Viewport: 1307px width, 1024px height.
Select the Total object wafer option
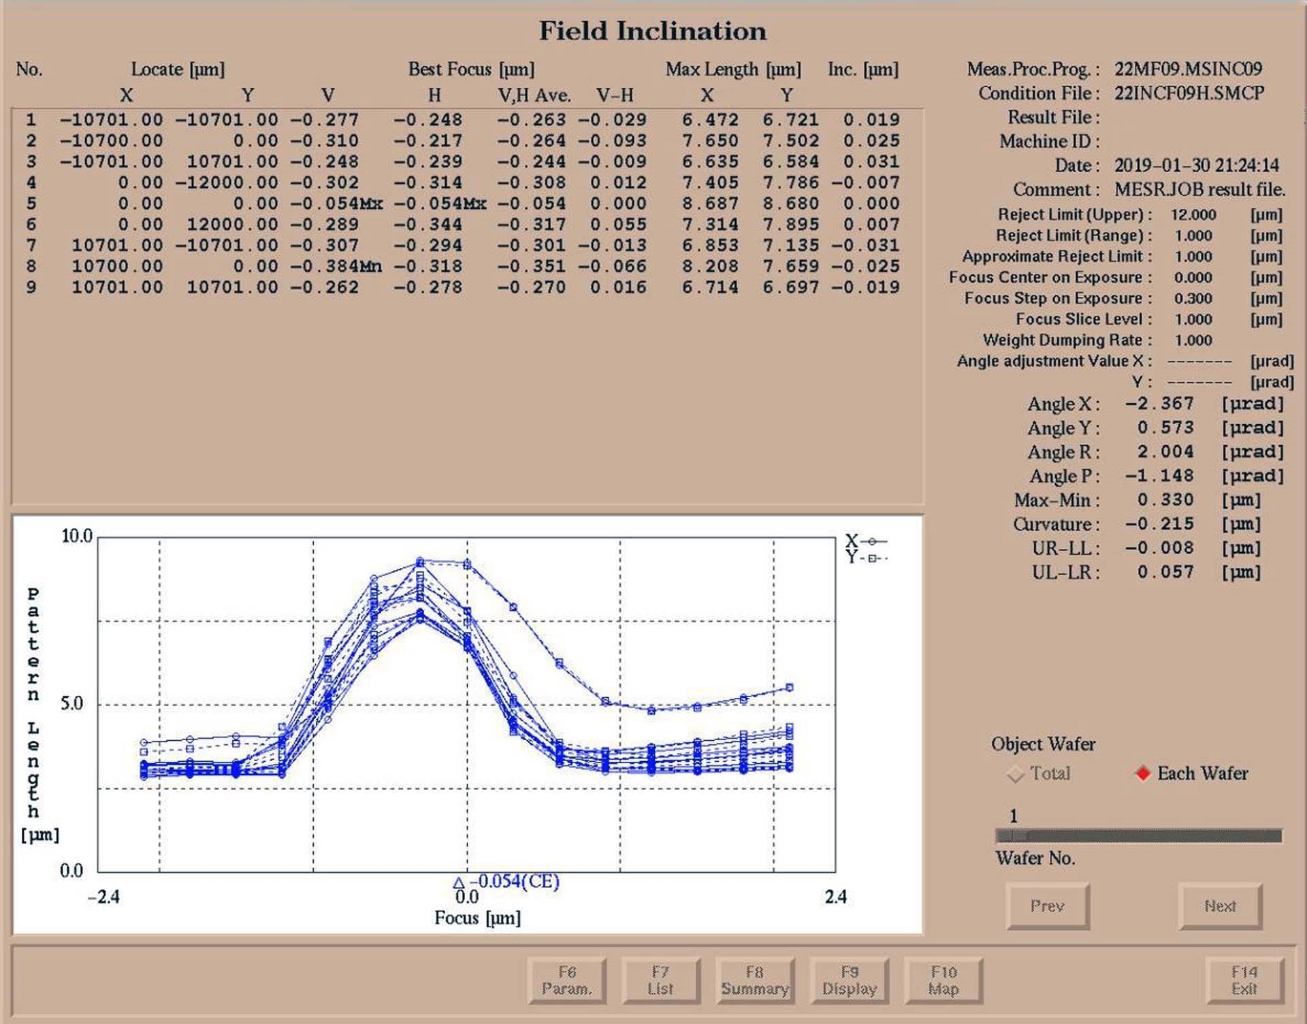click(1039, 773)
